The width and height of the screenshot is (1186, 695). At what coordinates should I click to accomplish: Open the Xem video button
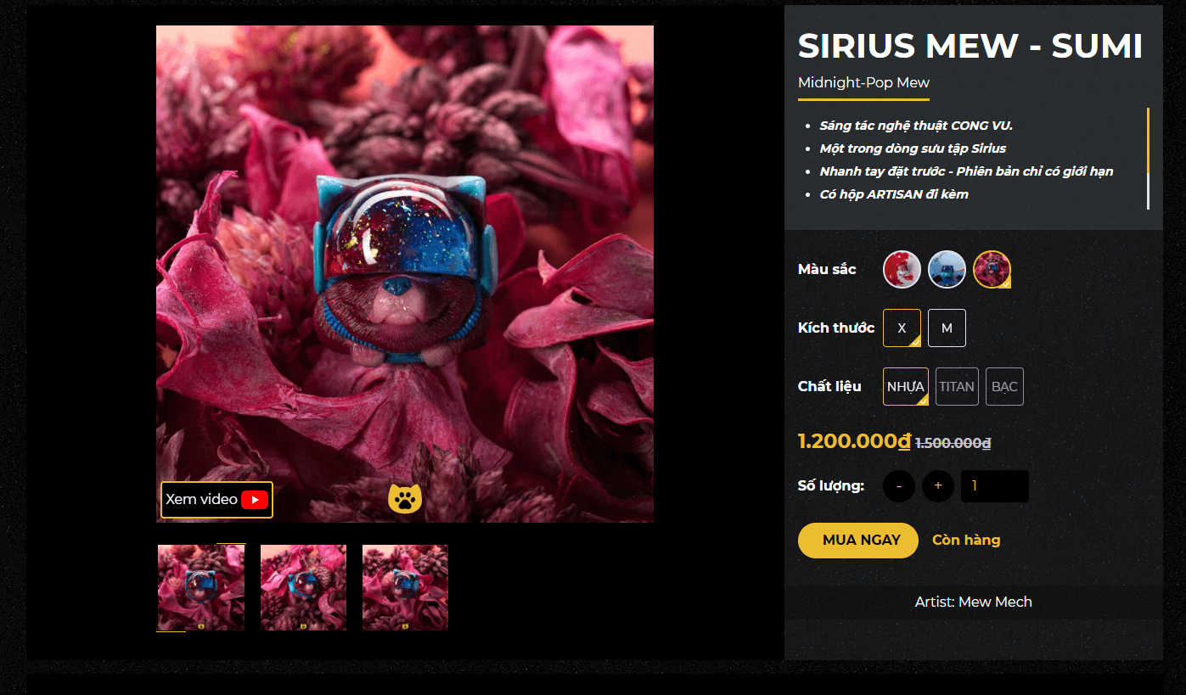click(216, 500)
